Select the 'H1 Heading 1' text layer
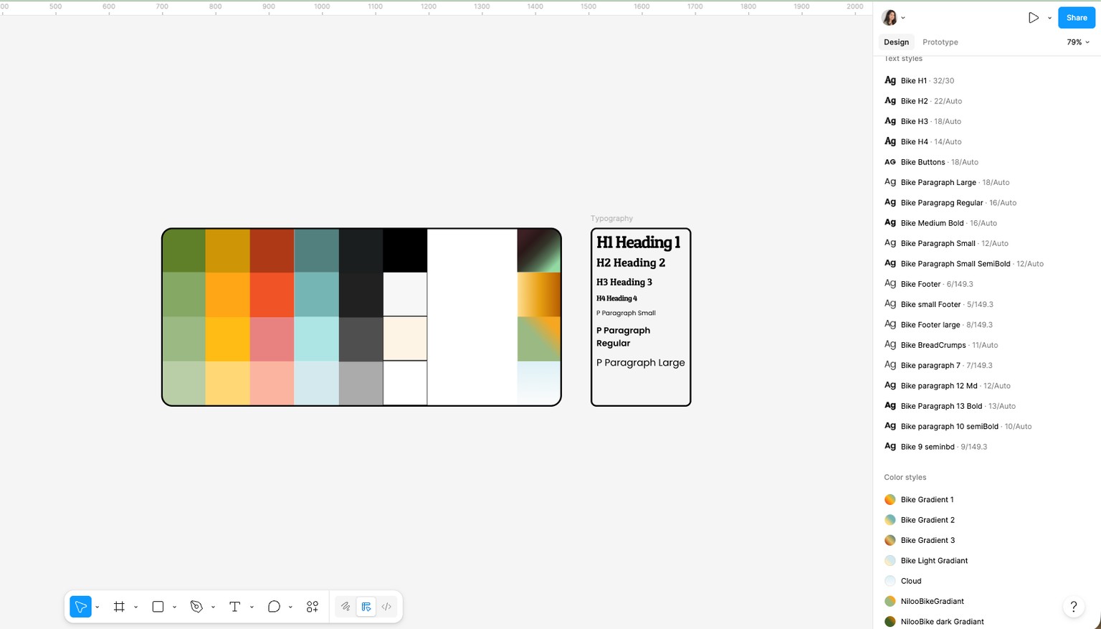Screen dimensions: 1101x629 pyautogui.click(x=638, y=242)
